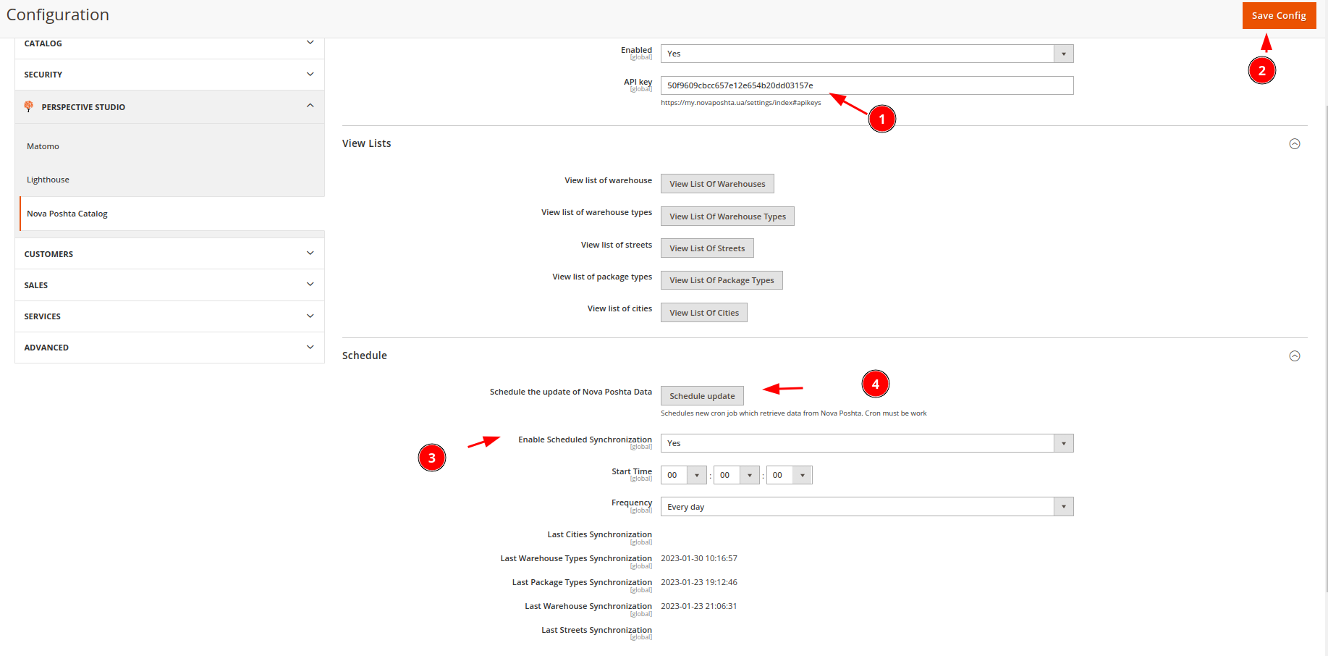1328x656 pixels.
Task: Open the Enabled dropdown at top
Action: tap(867, 54)
